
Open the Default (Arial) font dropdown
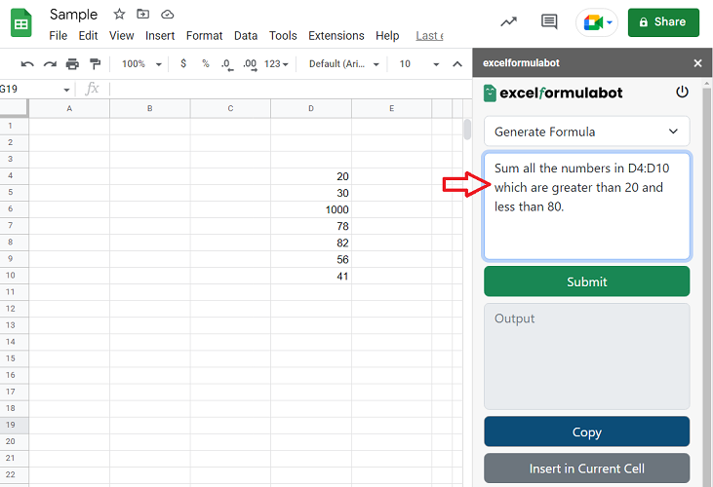tap(343, 64)
